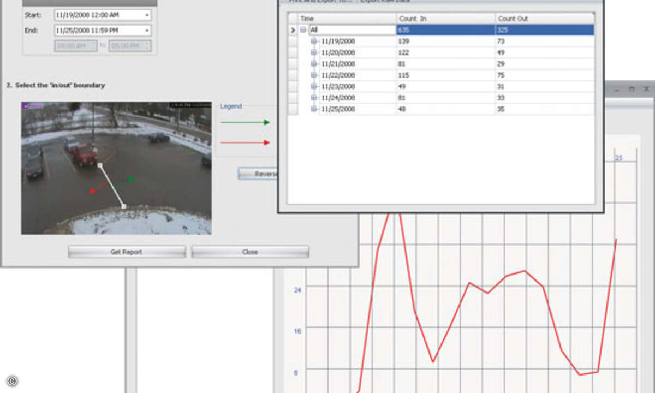Click the green arrow in the Legend
Viewport: 655px width, 393px height.
point(245,123)
